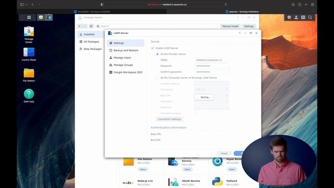The height and width of the screenshot is (188, 334).
Task: Click Open under Hyper Backup package
Action: click(232, 169)
